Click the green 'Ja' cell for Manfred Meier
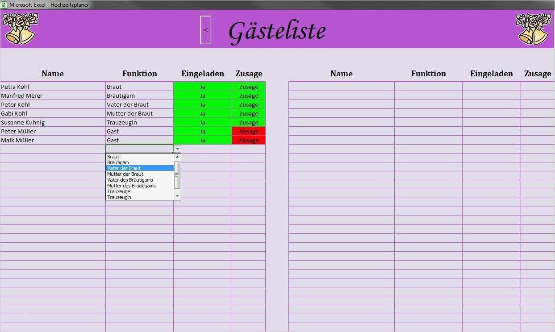The image size is (555, 332). point(202,95)
